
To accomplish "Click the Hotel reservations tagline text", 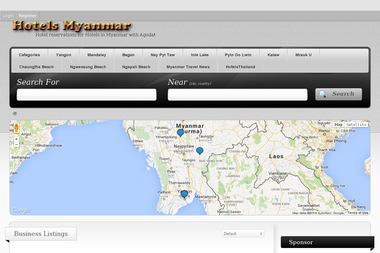I will point(95,35).
